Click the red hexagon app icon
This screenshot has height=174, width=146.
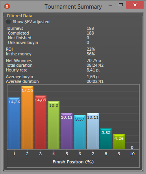point(7,6)
